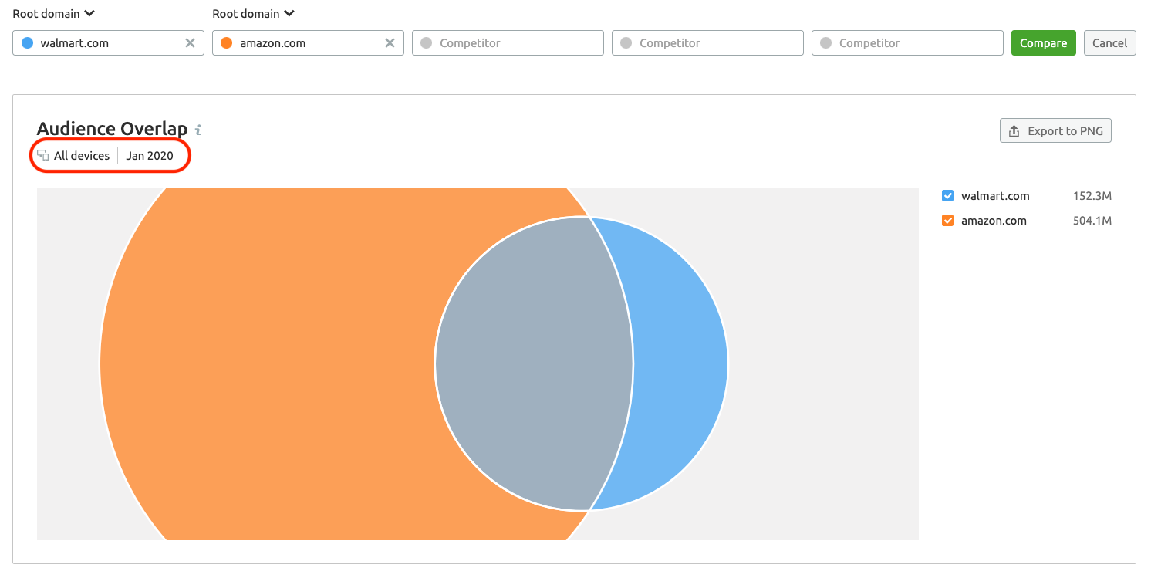Click the walmart.com legend label
1151x578 pixels.
(995, 196)
